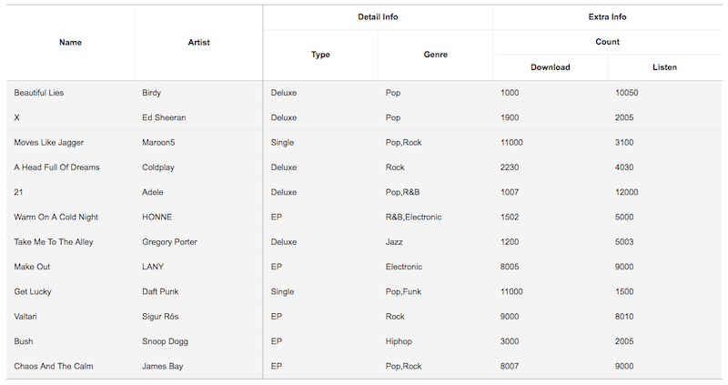This screenshot has width=728, height=385.
Task: Click the Listen column header
Action: pyautogui.click(x=664, y=67)
